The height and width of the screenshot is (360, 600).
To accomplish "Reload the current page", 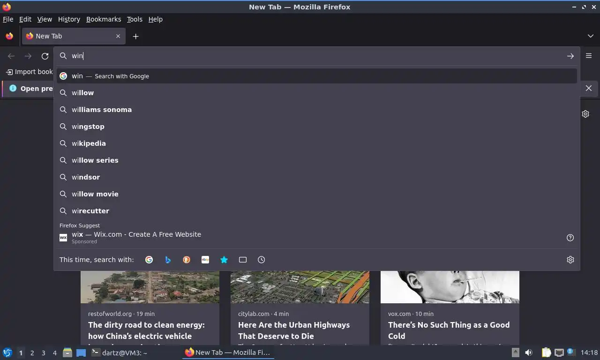I will [x=45, y=56].
